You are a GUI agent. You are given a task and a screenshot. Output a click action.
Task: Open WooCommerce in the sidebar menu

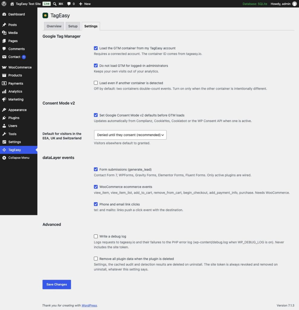point(18,68)
